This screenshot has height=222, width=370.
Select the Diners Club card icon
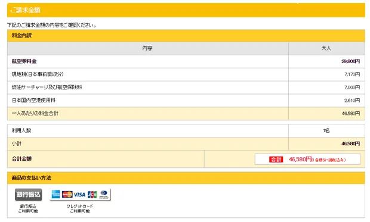(104, 195)
